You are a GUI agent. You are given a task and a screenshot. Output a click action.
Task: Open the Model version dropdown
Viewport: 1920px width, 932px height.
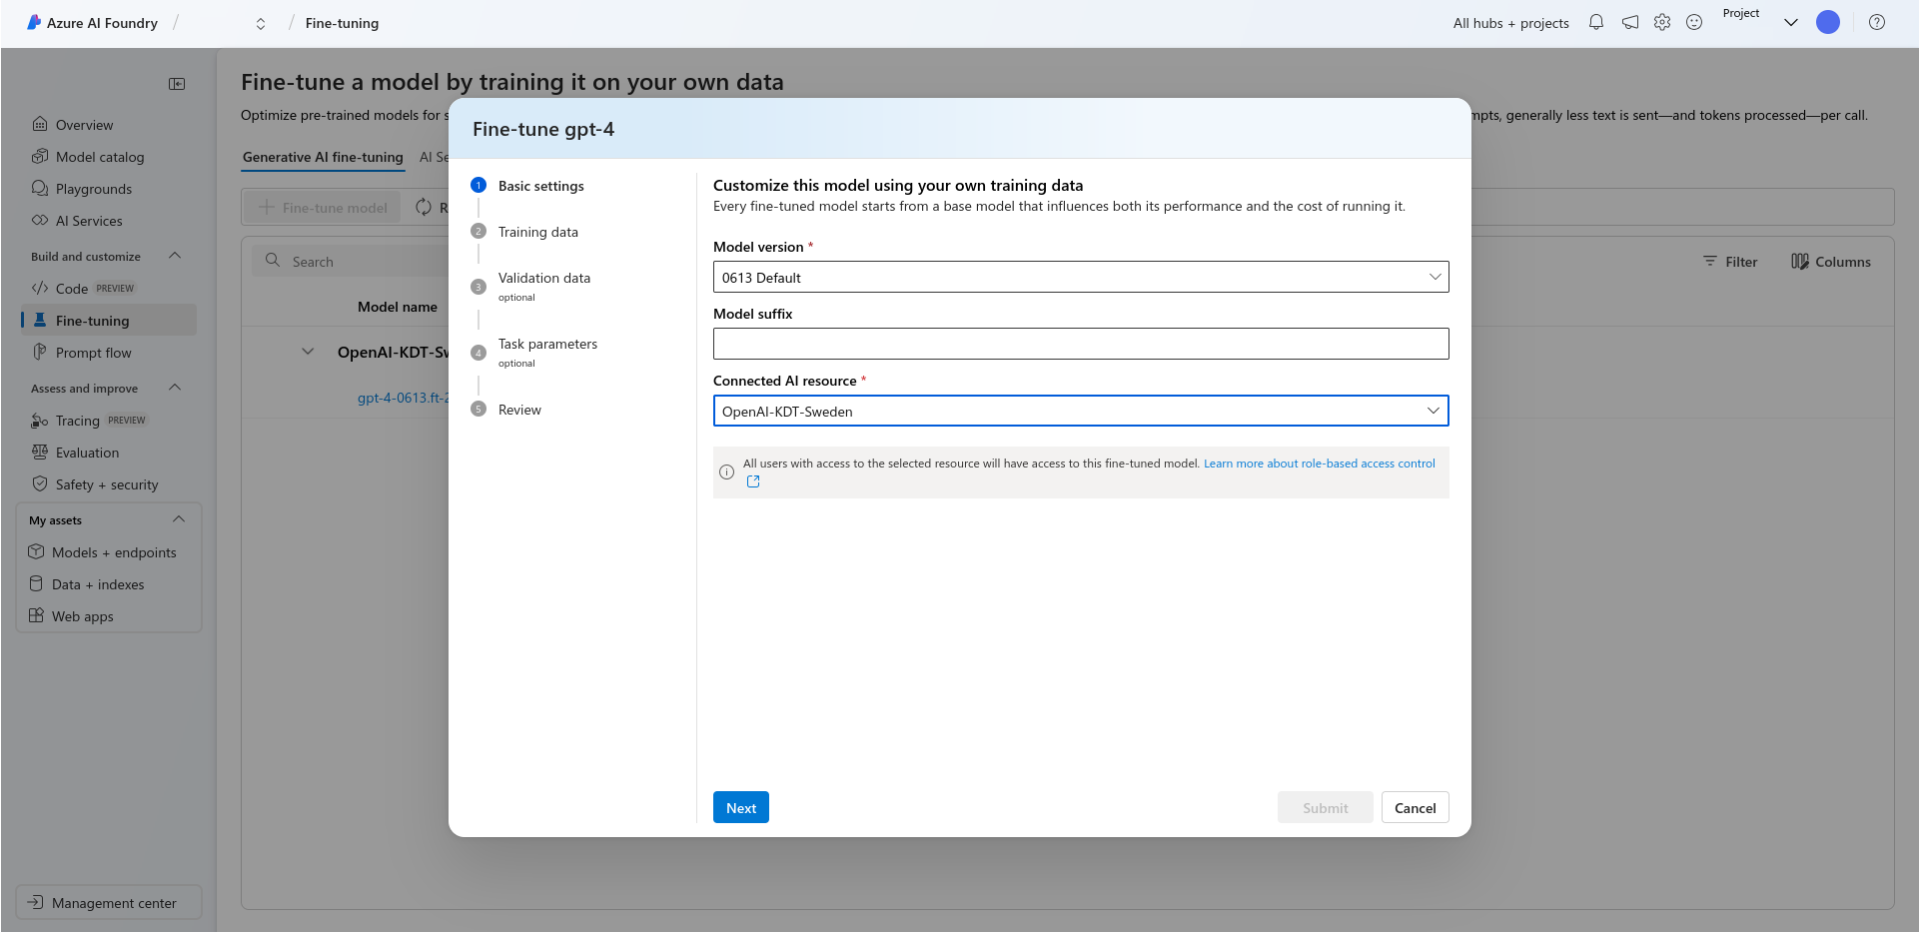pyautogui.click(x=1081, y=277)
